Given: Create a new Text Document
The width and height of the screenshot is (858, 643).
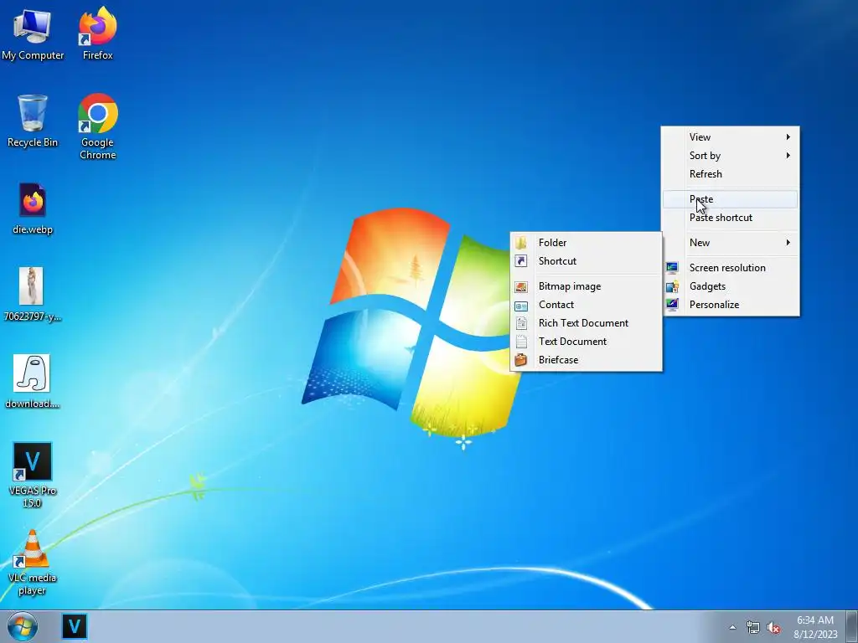Looking at the screenshot, I should [586, 342].
